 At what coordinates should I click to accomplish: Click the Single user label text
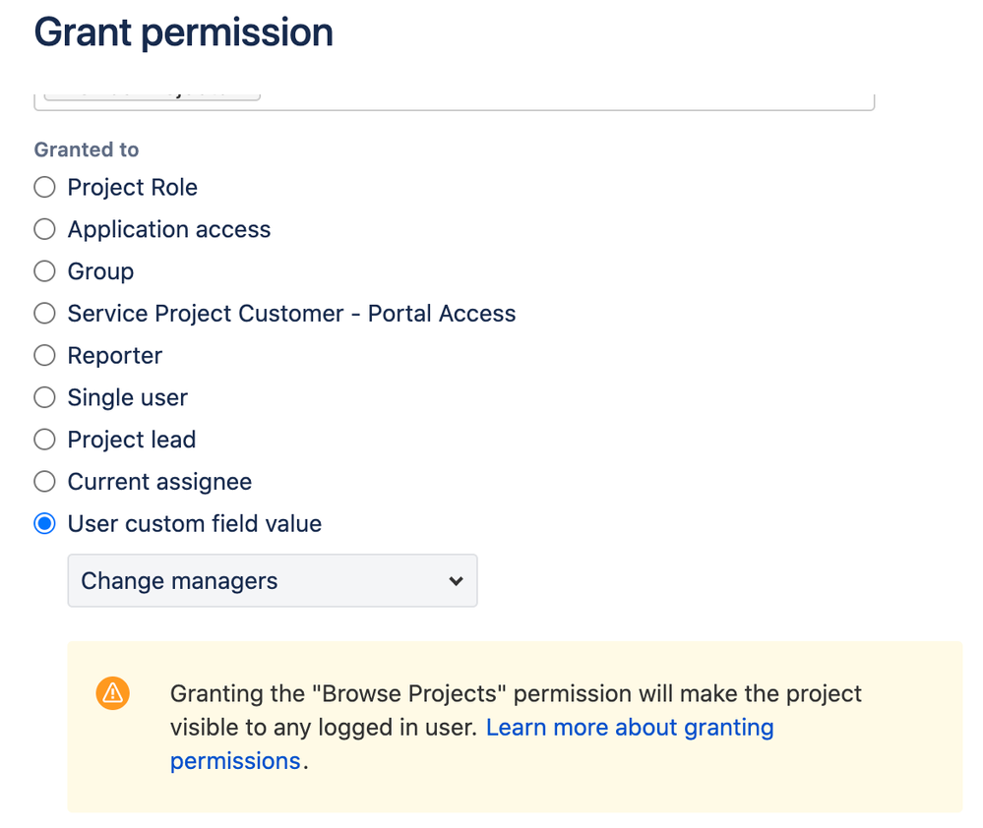(x=127, y=397)
